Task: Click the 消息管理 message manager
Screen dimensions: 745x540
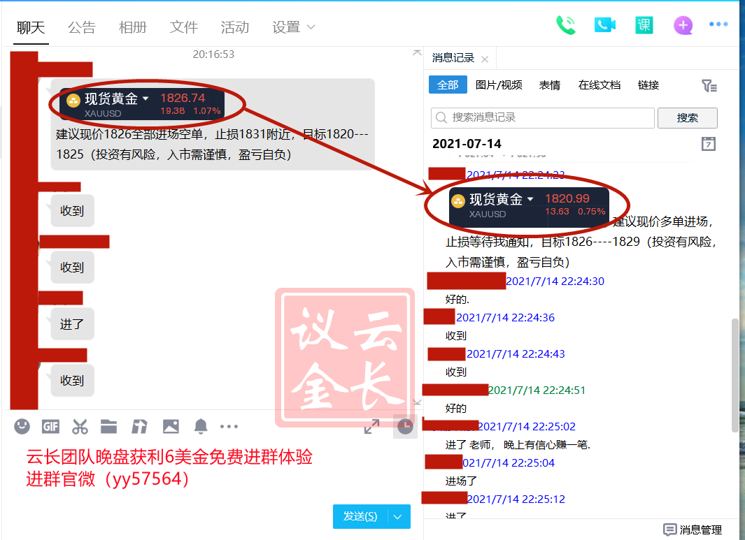Action: coord(693,530)
